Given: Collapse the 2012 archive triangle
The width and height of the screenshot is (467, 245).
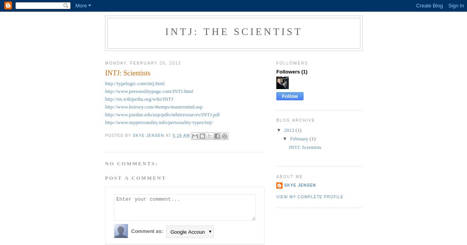Looking at the screenshot, I should [x=279, y=130].
